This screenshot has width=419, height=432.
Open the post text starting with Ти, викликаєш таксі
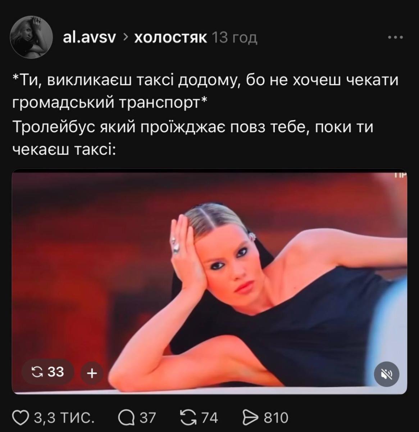point(206,91)
